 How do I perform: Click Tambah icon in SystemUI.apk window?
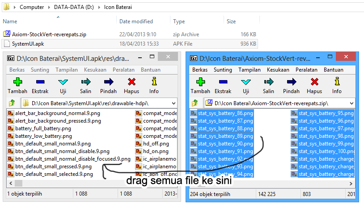[x=17, y=82]
